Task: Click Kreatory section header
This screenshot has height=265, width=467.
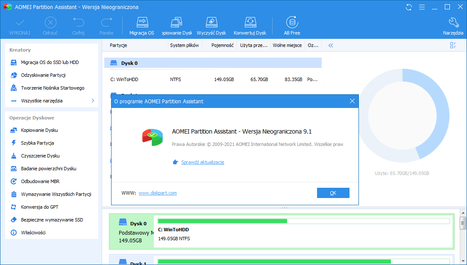Action: [x=20, y=50]
